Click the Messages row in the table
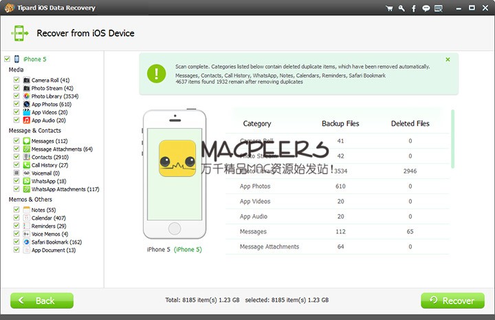The image size is (495, 320). 338,231
